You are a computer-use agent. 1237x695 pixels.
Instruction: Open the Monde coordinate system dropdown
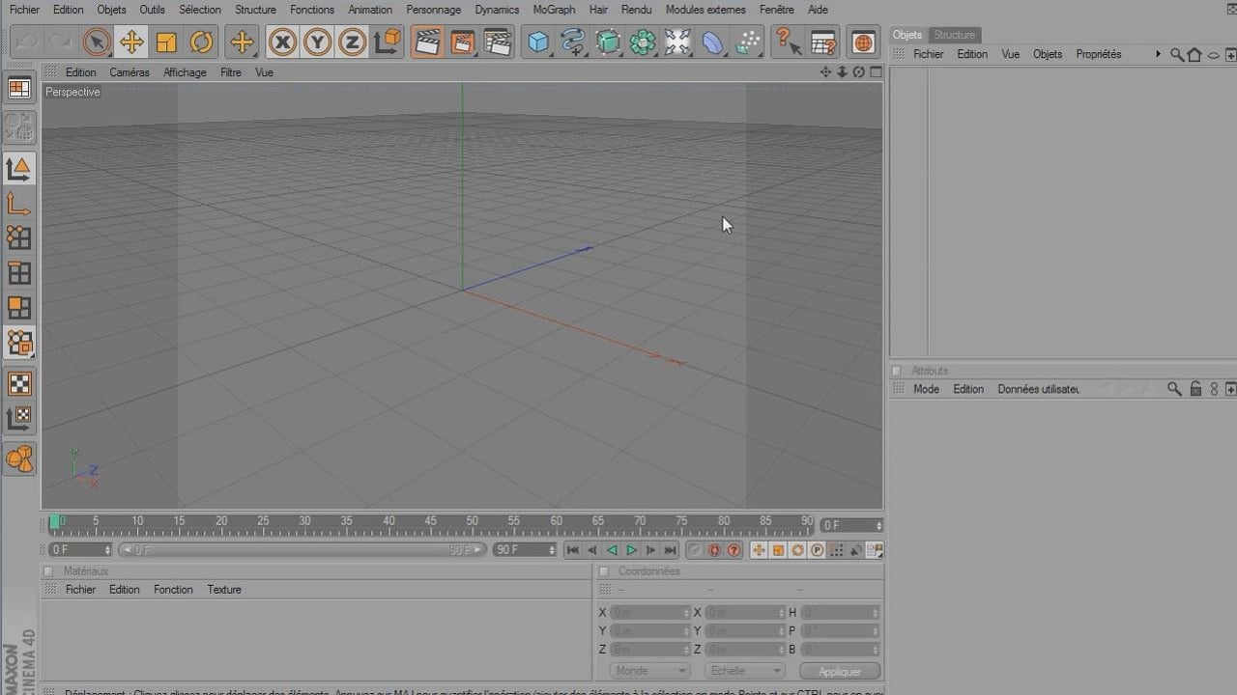tap(649, 671)
